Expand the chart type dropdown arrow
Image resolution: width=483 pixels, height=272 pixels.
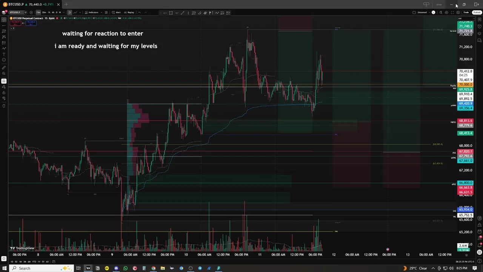[x=80, y=12]
